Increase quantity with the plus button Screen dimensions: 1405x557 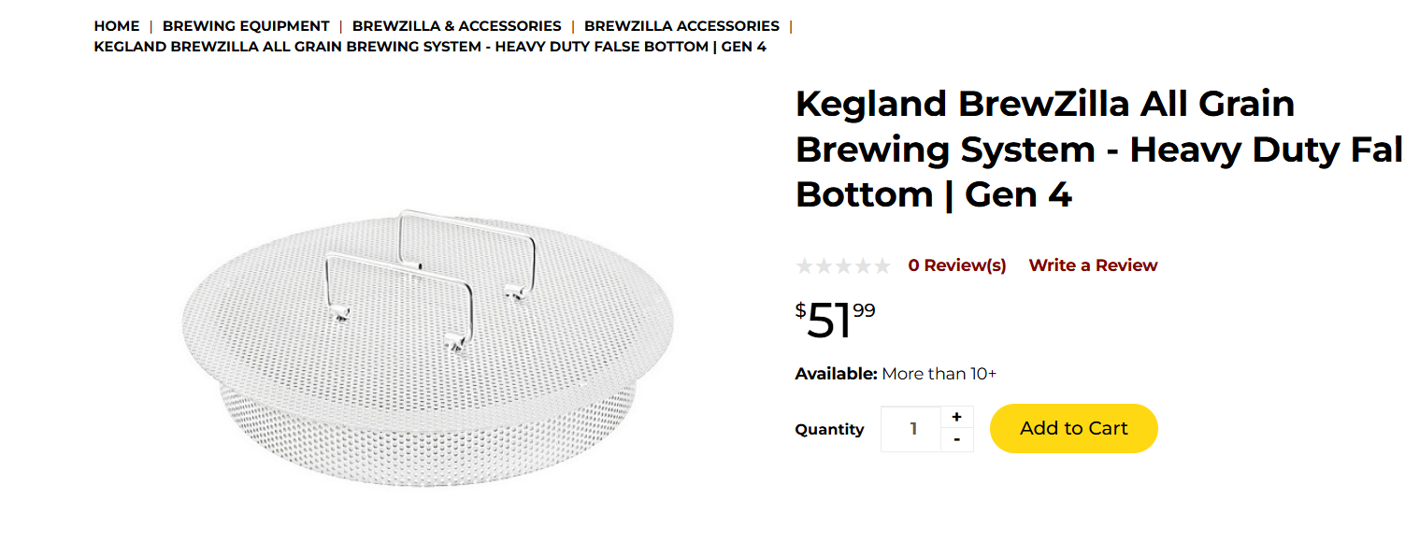click(956, 418)
